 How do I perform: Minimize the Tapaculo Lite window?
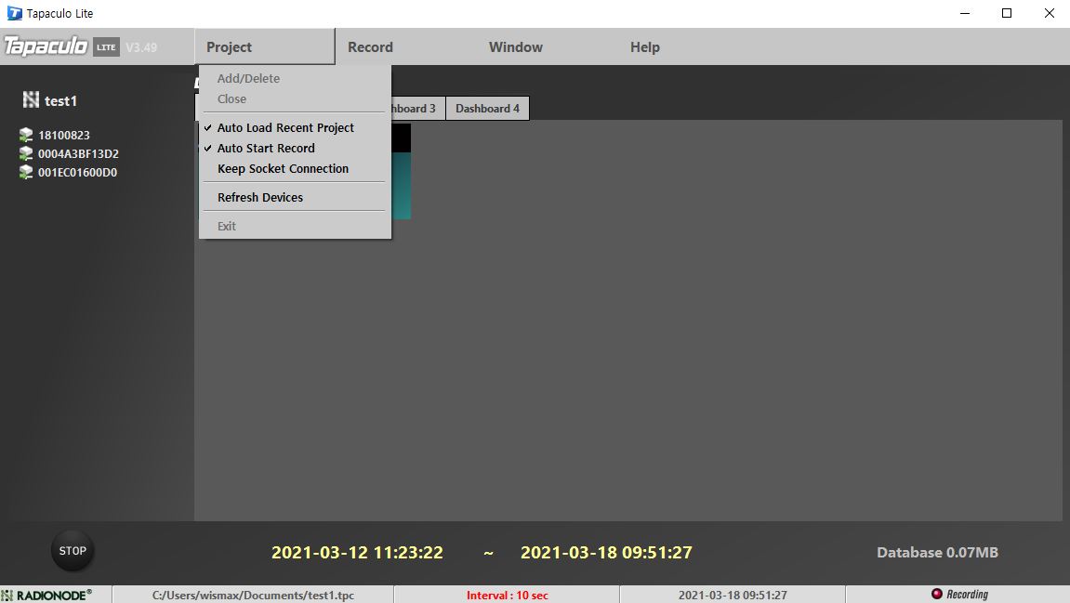(965, 13)
